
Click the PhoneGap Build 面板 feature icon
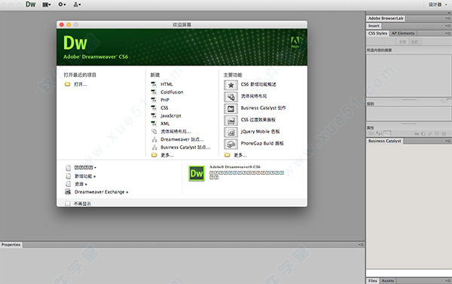(x=231, y=144)
